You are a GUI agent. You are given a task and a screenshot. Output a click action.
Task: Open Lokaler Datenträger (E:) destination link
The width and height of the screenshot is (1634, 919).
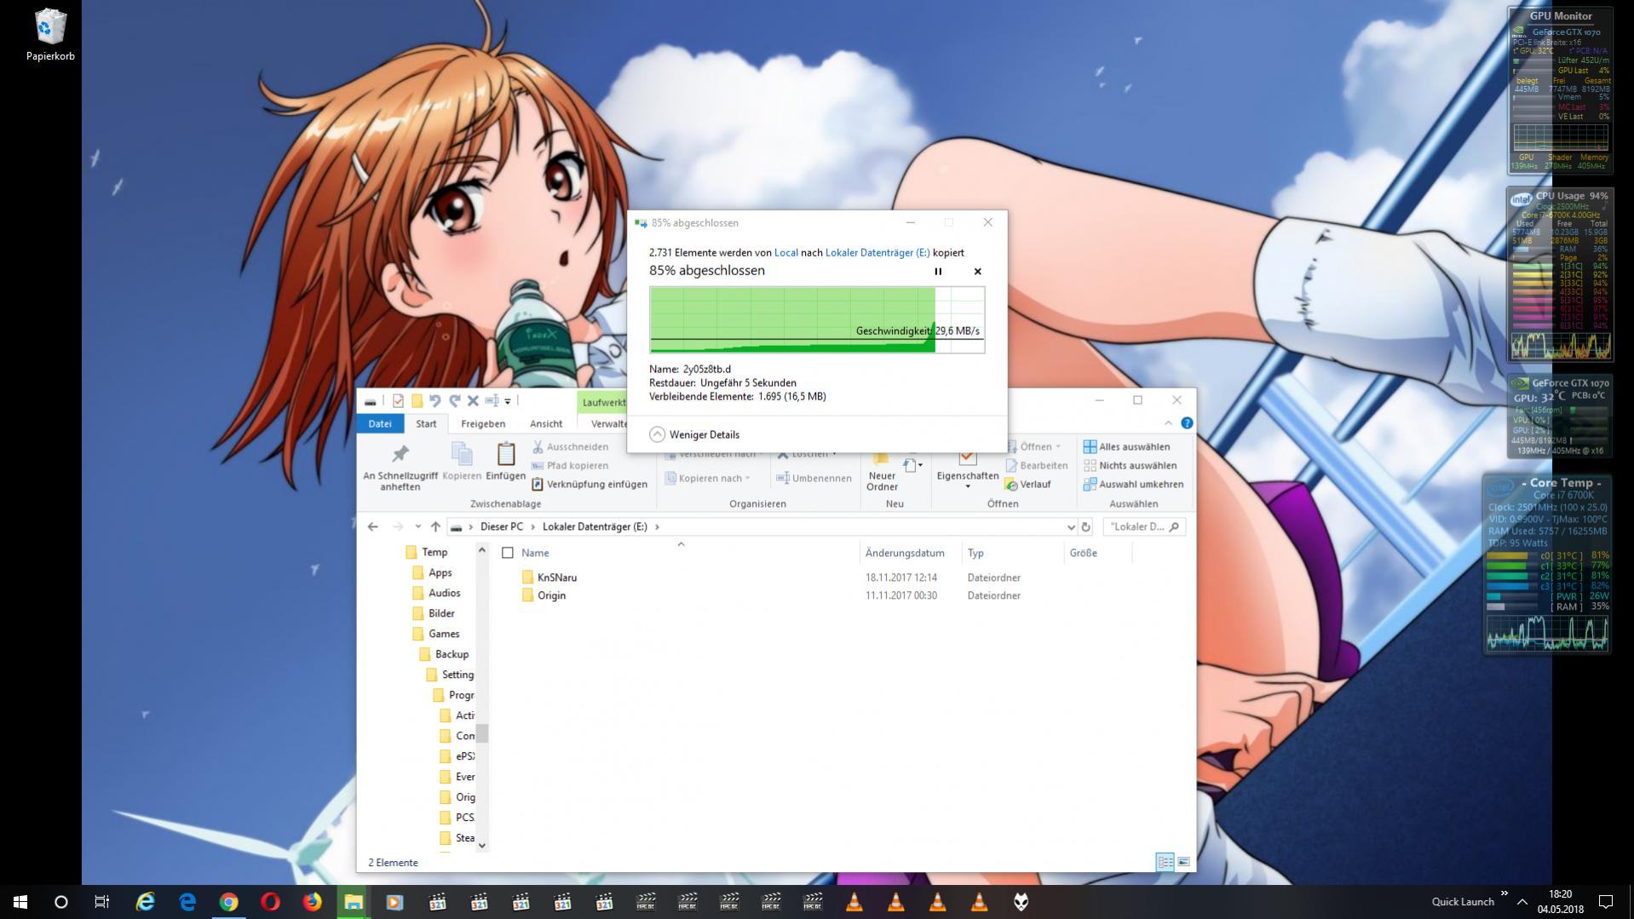click(x=877, y=252)
